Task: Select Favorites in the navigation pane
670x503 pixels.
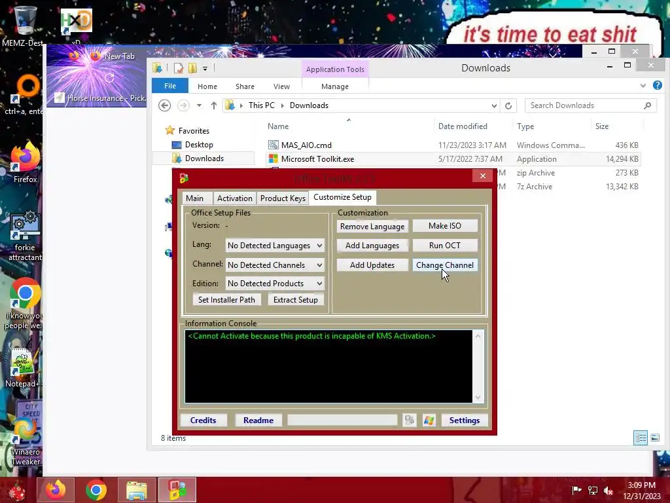Action: [x=194, y=131]
